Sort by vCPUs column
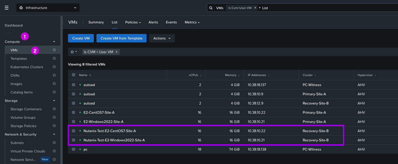398x164 pixels. click(201, 75)
